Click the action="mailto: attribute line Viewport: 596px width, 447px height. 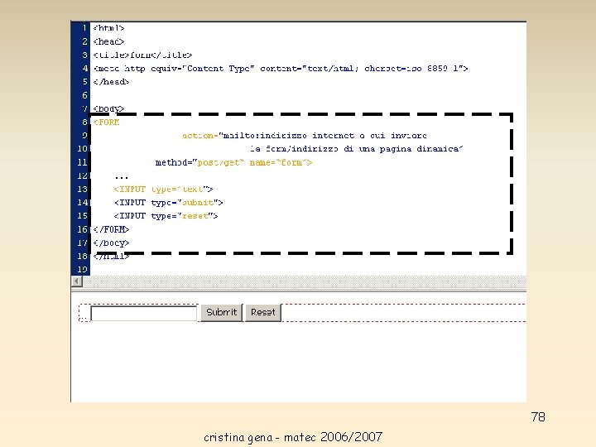click(x=305, y=136)
